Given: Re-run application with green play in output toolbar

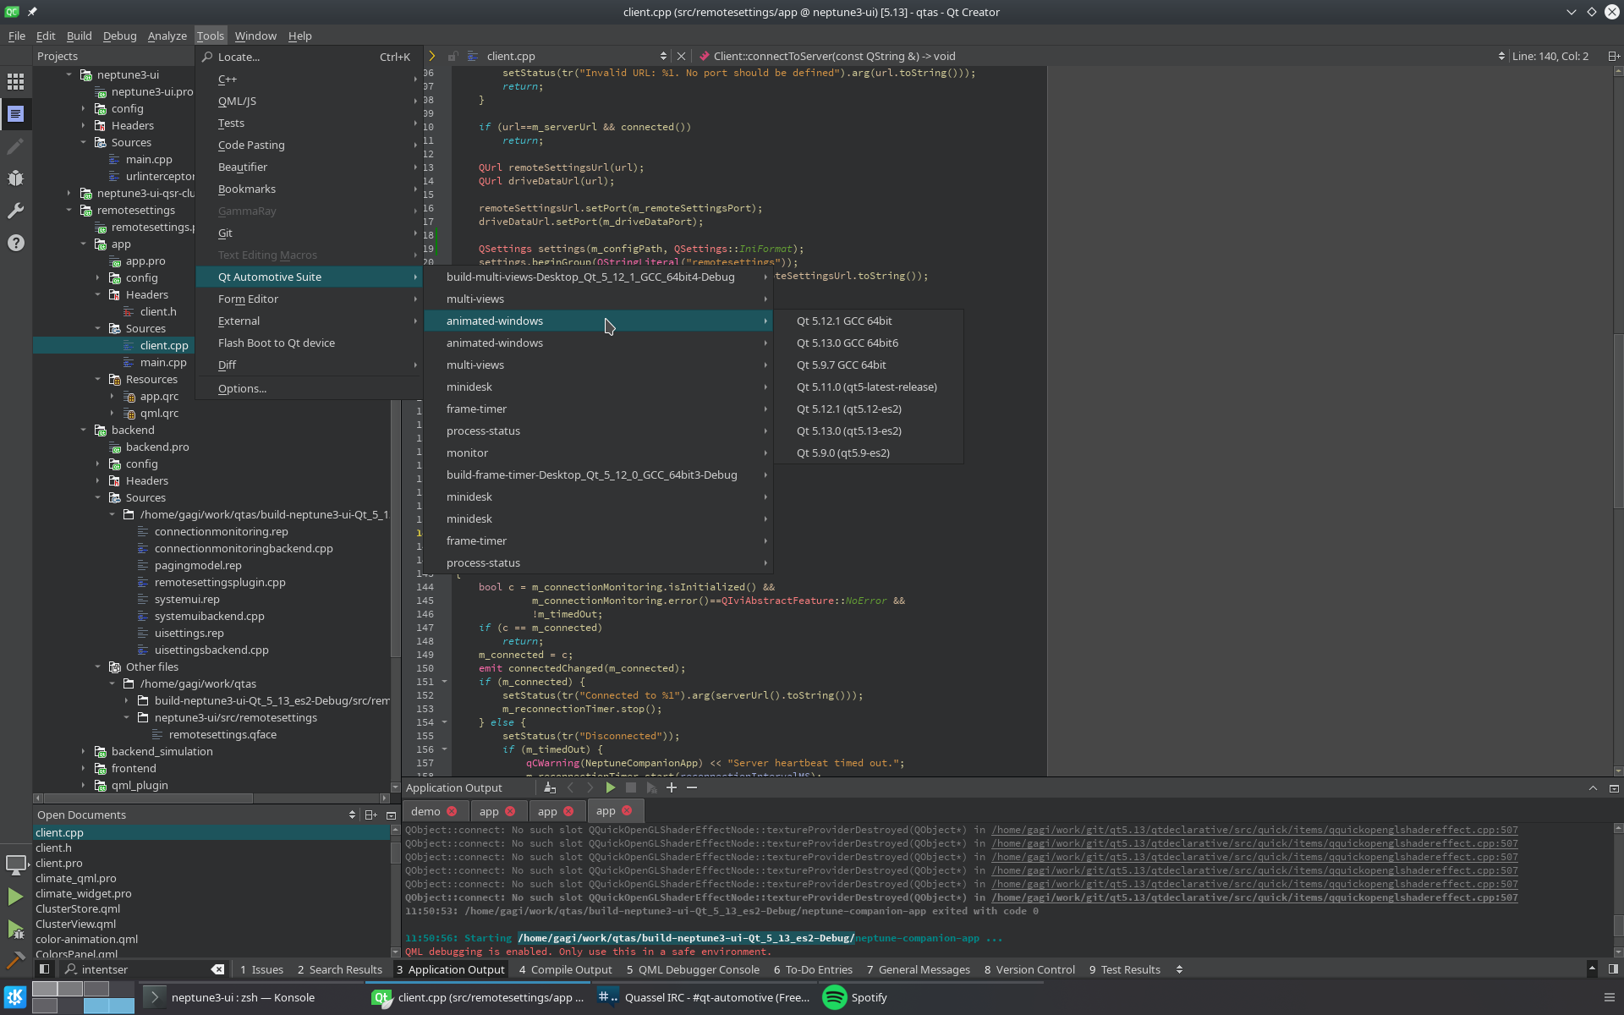Looking at the screenshot, I should point(610,787).
